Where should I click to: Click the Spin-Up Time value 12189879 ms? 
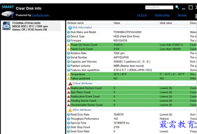(122, 123)
